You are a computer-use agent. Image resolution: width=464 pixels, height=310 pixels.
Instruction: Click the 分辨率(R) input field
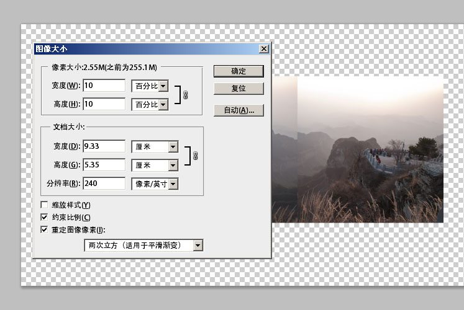(x=104, y=184)
